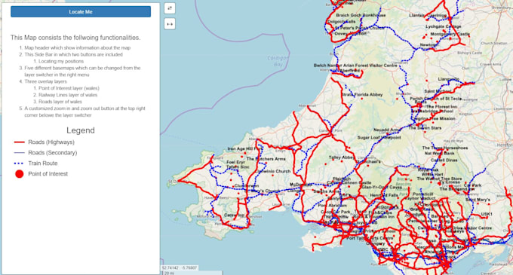Click 'Three overlay layers' list item

point(45,81)
